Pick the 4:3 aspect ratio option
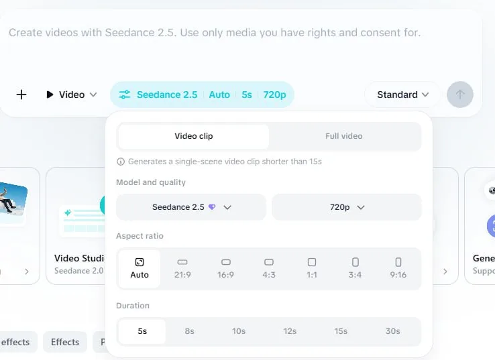Viewport: 495px width, 360px height. coord(269,269)
